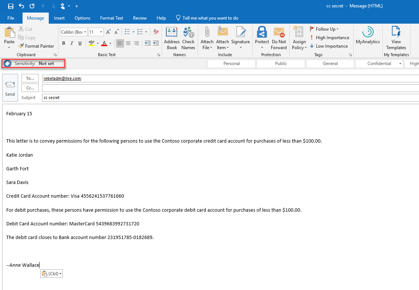
Task: Open View Templates
Action: point(396,38)
